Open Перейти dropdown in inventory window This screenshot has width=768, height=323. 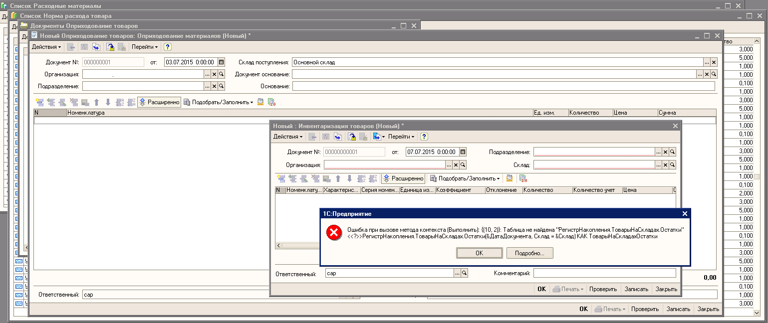[x=401, y=137]
